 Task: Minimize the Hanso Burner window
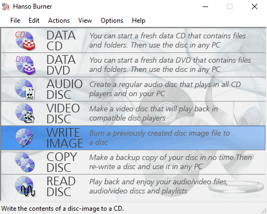[205, 6]
